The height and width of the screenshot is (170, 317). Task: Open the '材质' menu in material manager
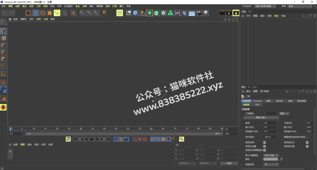(43, 145)
